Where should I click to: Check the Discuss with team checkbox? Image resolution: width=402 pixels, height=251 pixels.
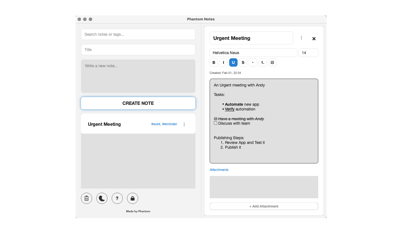(215, 123)
